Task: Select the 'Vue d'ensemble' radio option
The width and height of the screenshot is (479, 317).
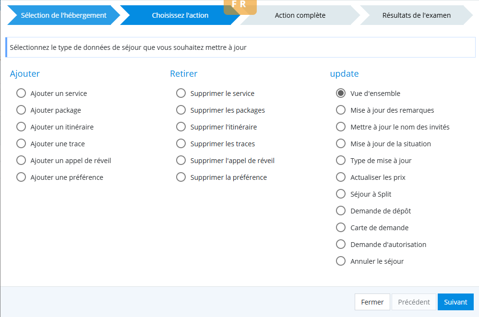Action: 341,94
